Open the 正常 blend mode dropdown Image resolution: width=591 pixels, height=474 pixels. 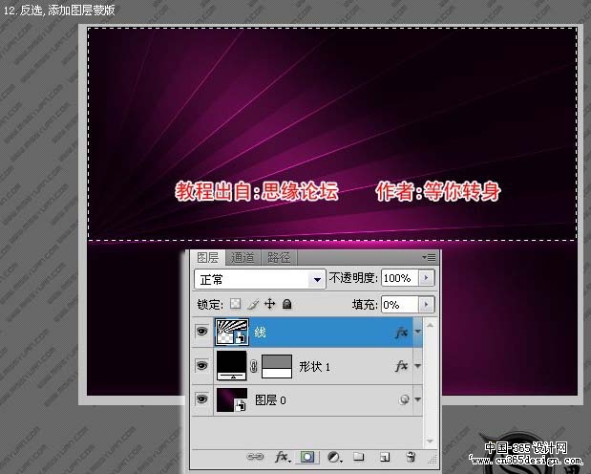coord(260,280)
